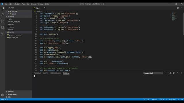Click Ln 1, Col 1 in status bar
This screenshot has height=103, width=184.
click(147, 100)
